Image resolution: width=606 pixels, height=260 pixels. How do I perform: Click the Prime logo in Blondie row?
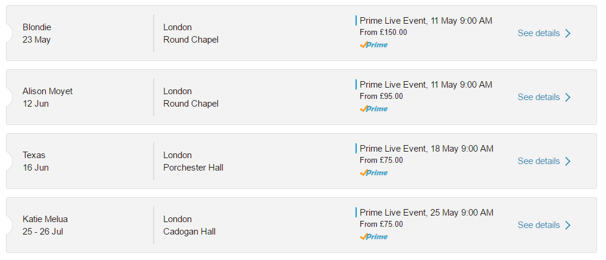click(373, 45)
